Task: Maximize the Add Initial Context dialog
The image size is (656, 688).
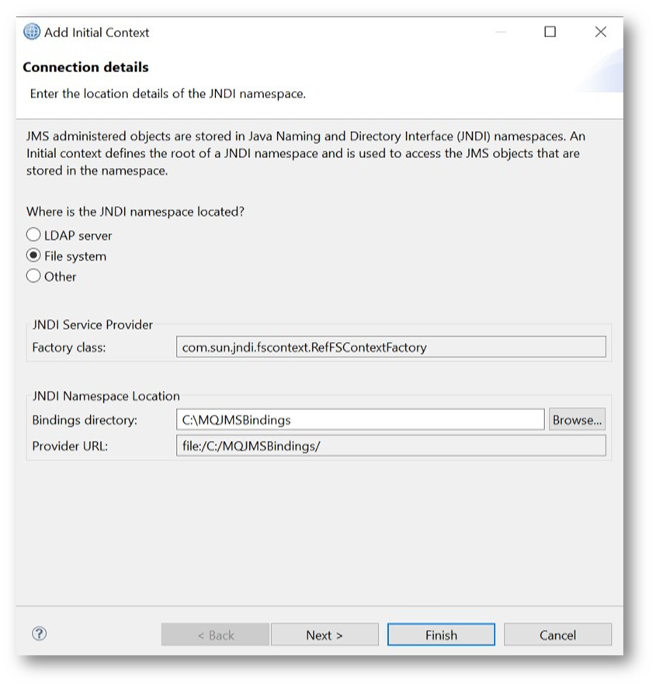Action: [550, 32]
